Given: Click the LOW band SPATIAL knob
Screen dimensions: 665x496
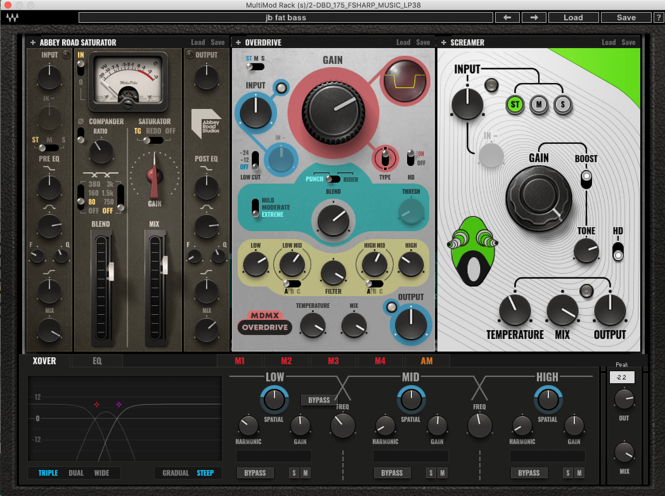Looking at the screenshot, I should [x=274, y=400].
